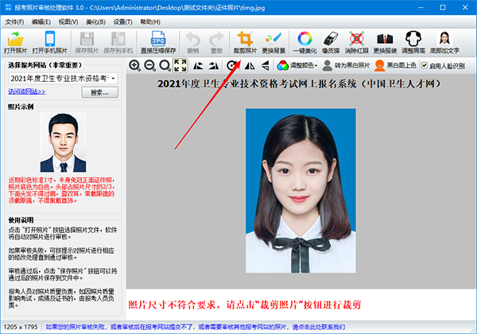Apply one-click beautify (一键美化)
The width and height of the screenshot is (477, 334).
304,40
